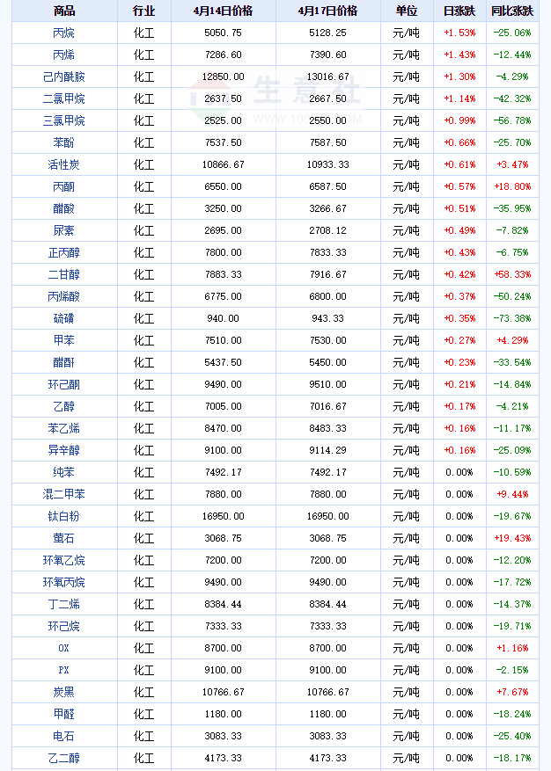Click the 4月14日价格 column header

tap(223, 11)
